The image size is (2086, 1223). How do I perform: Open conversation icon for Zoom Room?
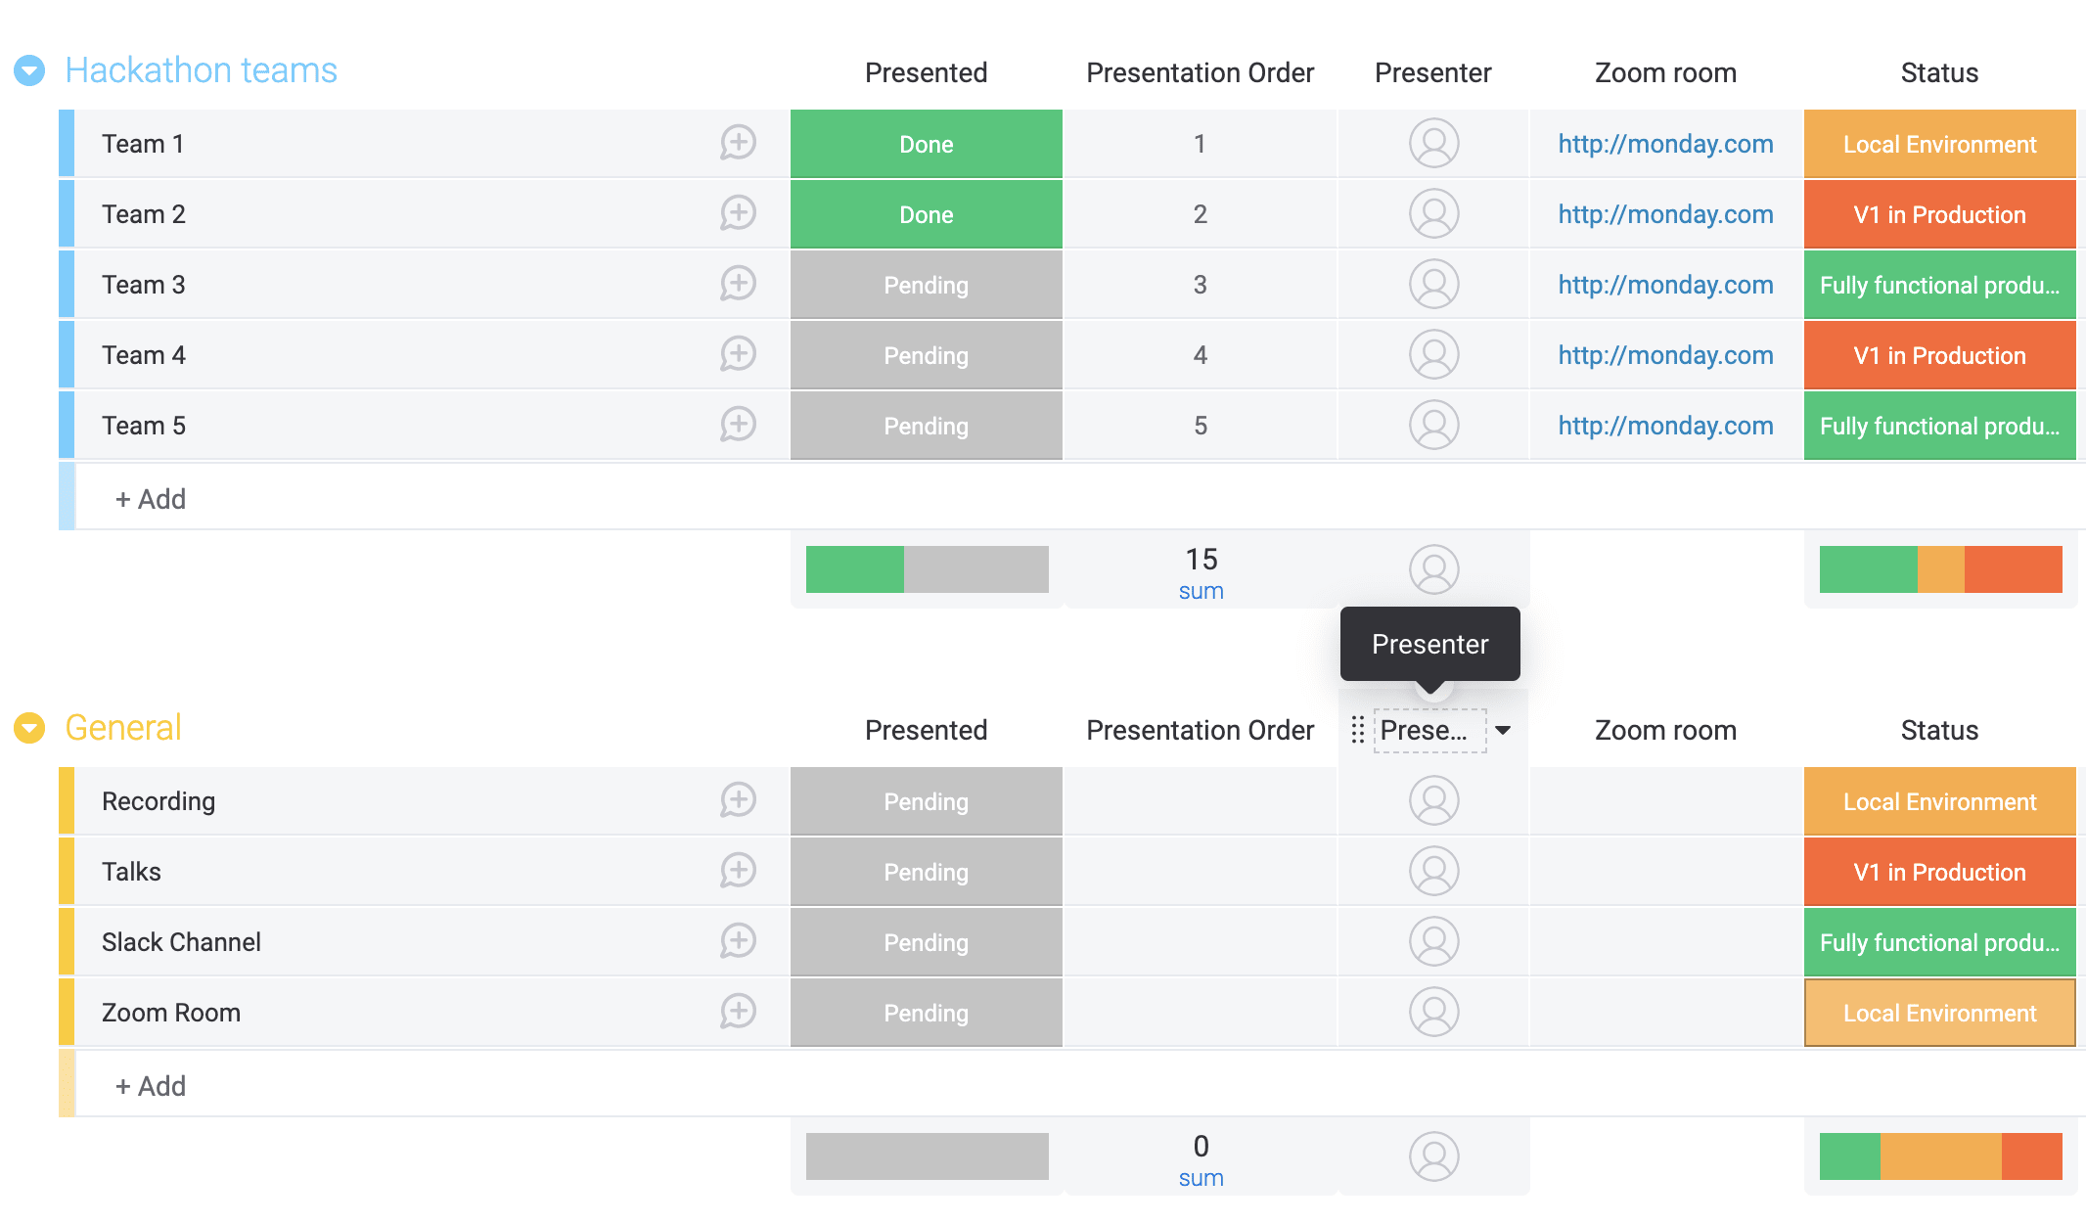(x=738, y=1012)
